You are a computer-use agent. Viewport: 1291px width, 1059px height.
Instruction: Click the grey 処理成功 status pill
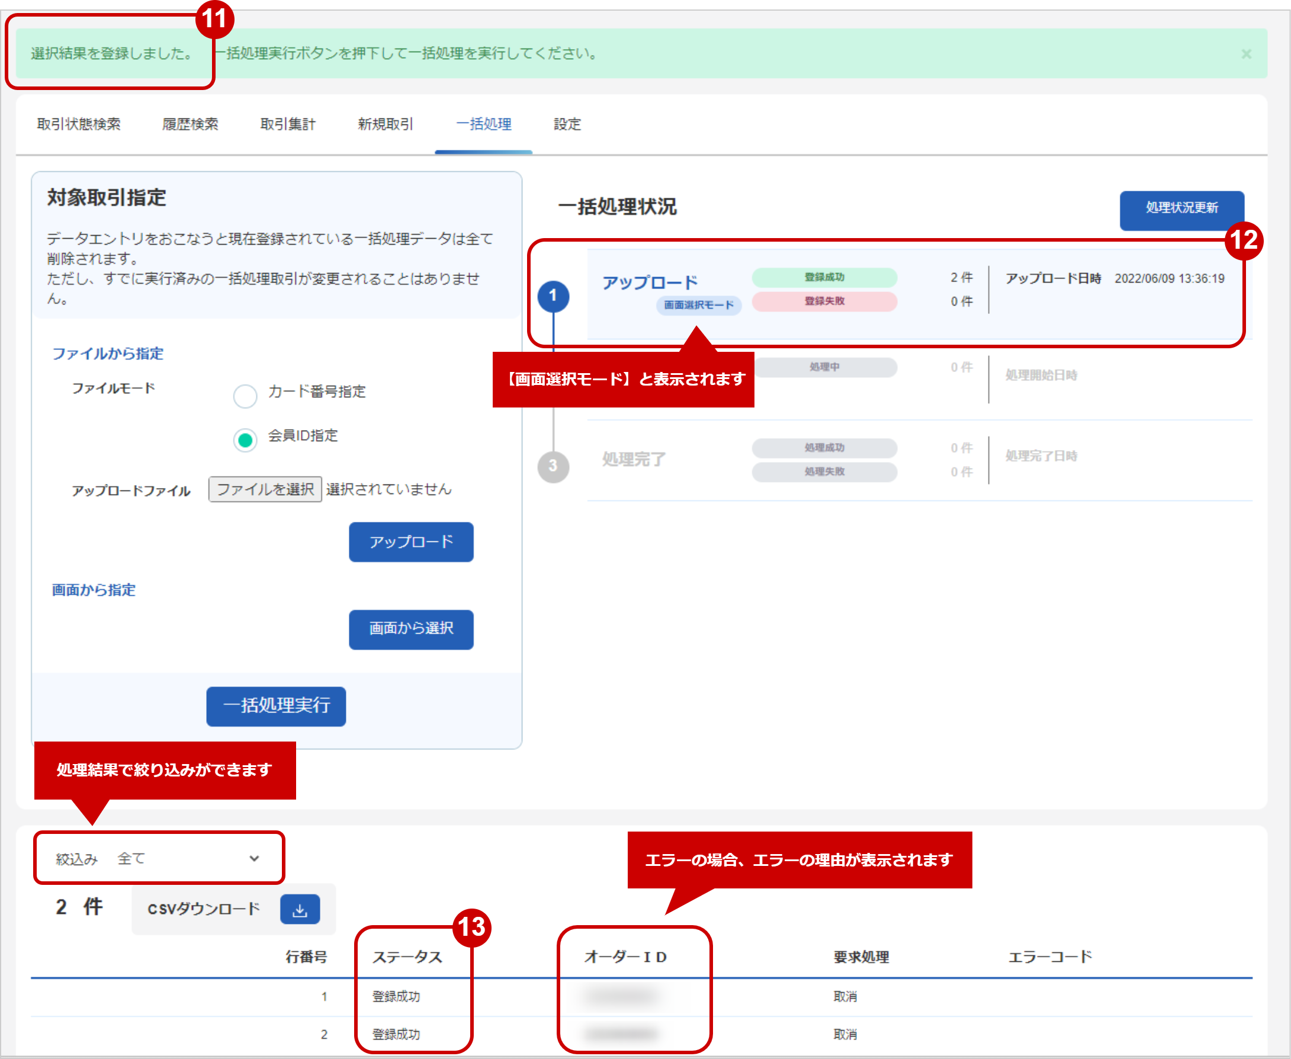824,448
